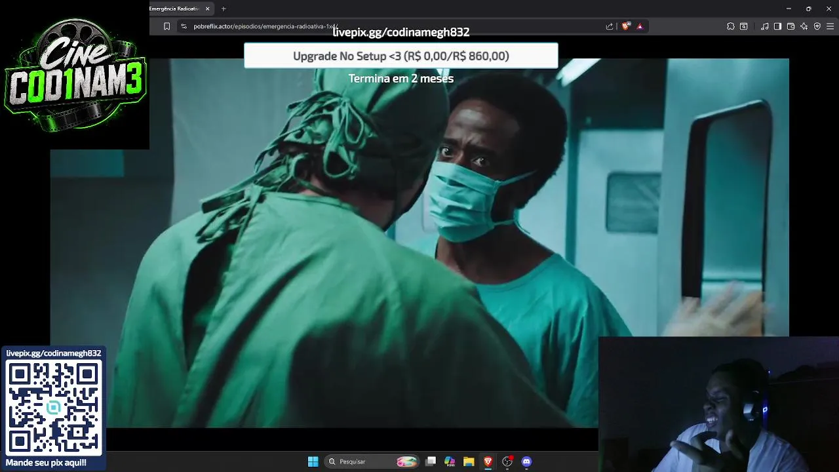
Task: Bookmark this page with the bookmark icon
Action: tap(167, 26)
